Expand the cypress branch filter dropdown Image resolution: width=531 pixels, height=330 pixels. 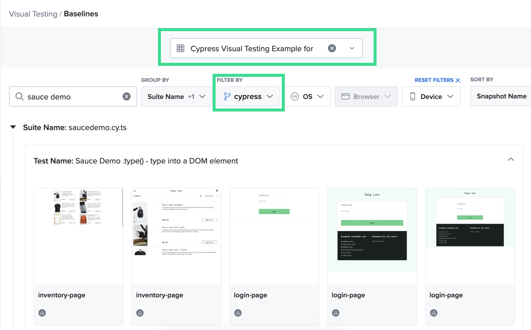[269, 96]
